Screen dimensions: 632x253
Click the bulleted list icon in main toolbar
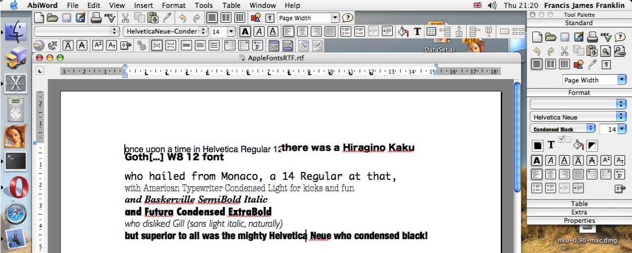(x=360, y=31)
